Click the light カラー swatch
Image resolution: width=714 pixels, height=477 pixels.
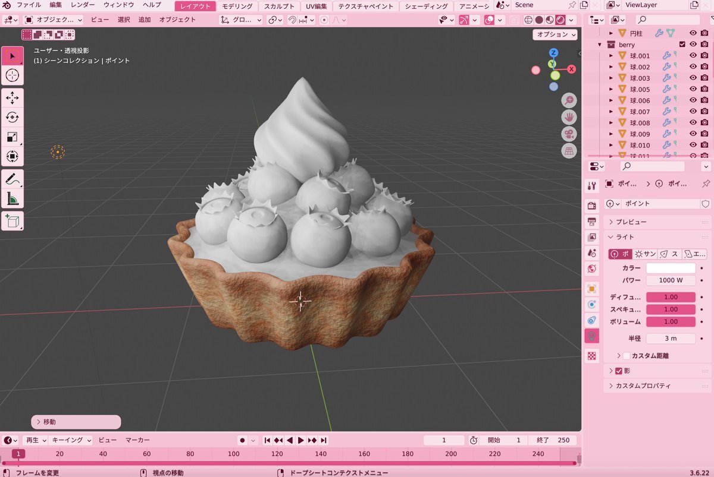671,268
